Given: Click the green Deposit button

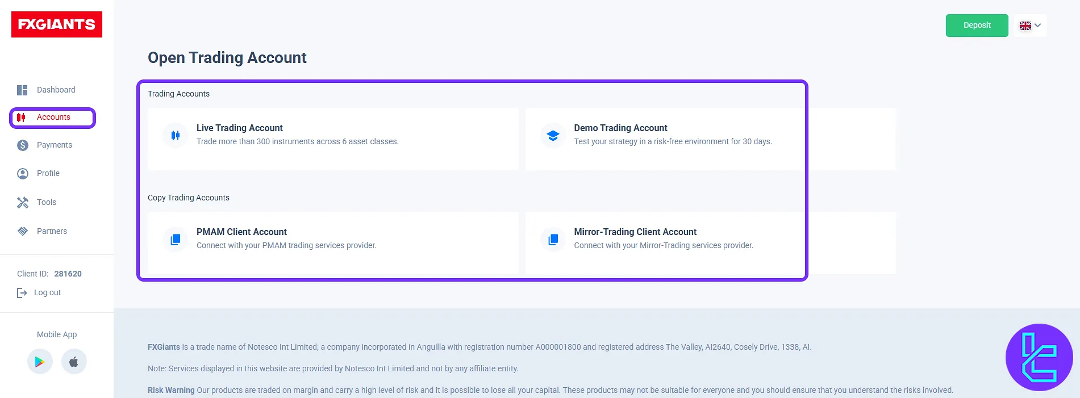Looking at the screenshot, I should pos(977,26).
